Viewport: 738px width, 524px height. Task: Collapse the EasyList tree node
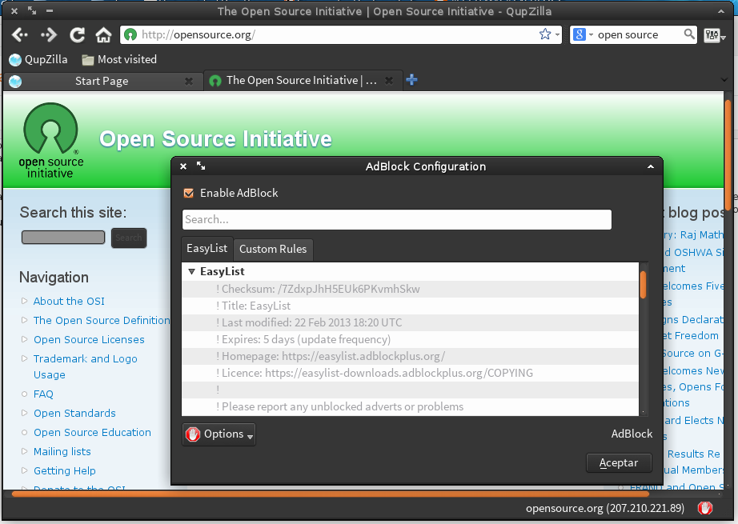(191, 272)
